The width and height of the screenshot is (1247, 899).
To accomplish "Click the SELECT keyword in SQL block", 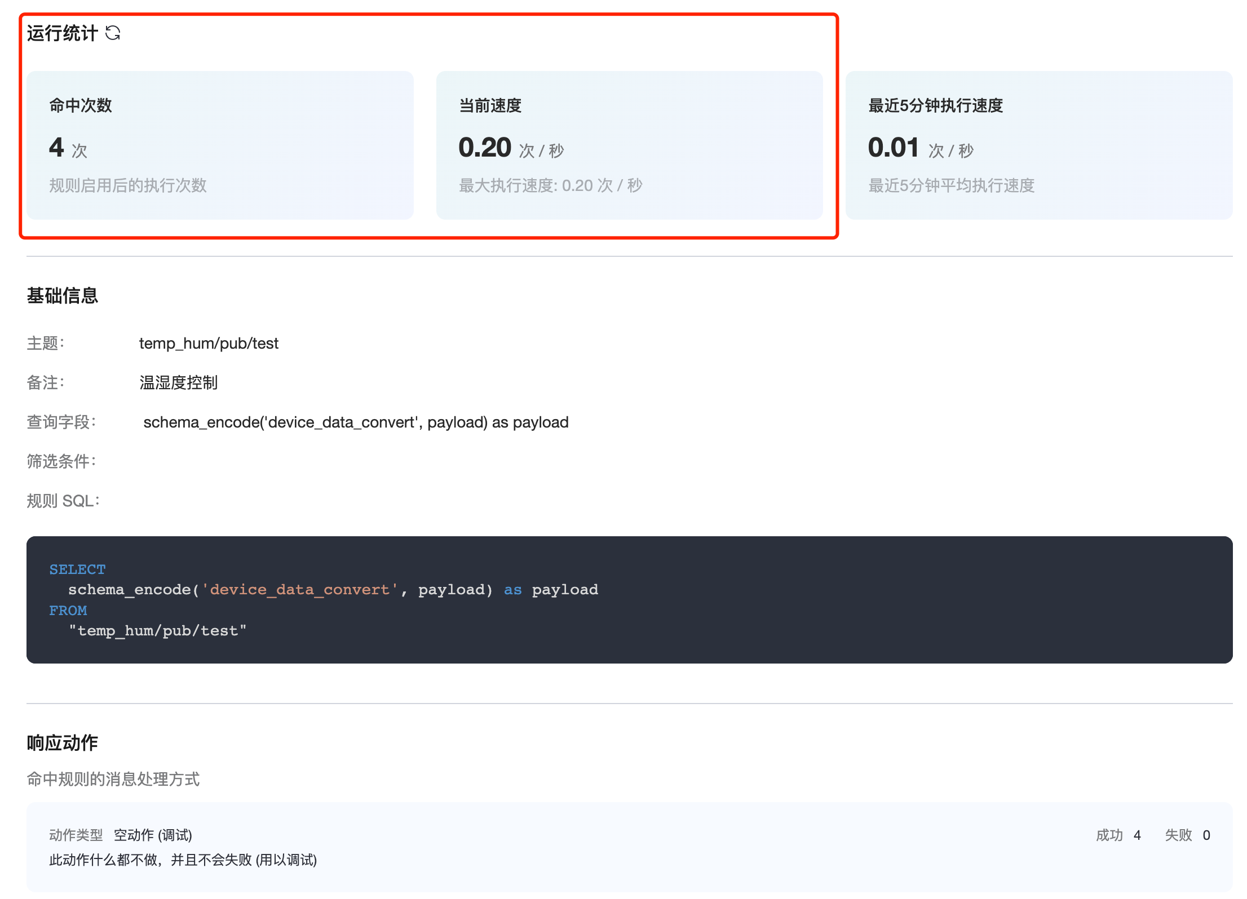I will (x=77, y=569).
